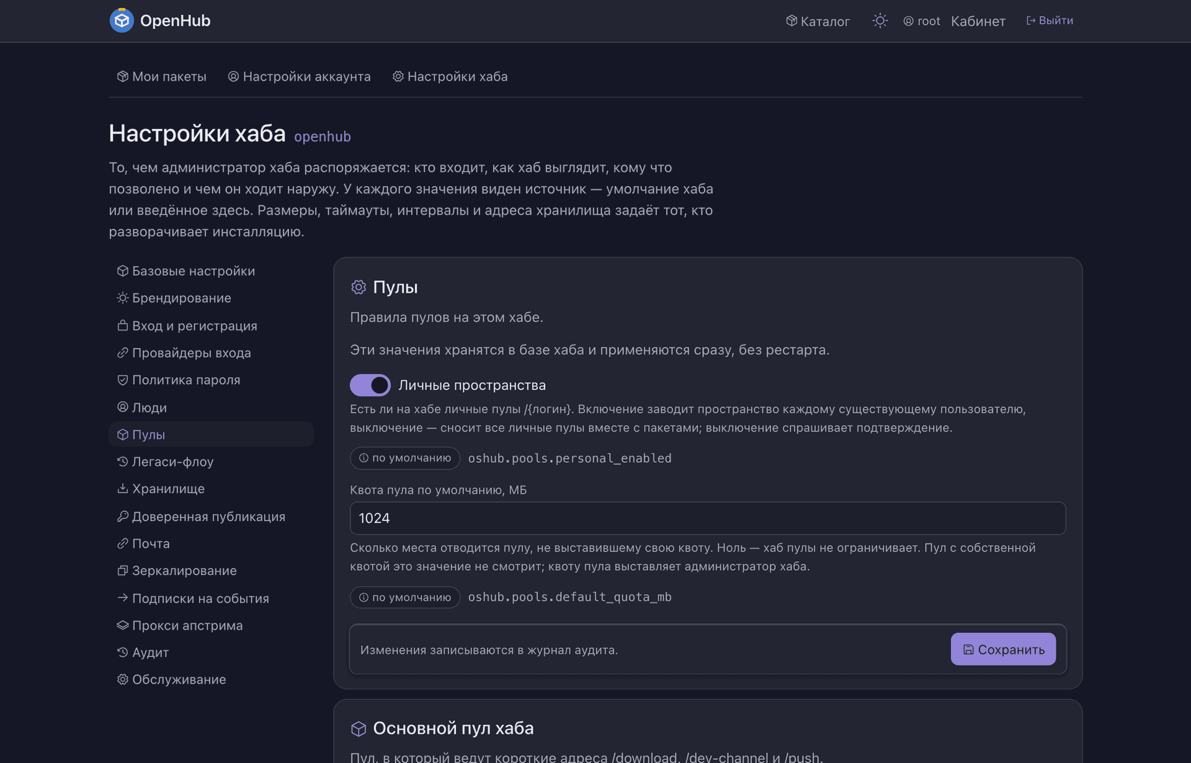Switch to Настройки аккаунта tab
The width and height of the screenshot is (1191, 763).
coord(299,76)
